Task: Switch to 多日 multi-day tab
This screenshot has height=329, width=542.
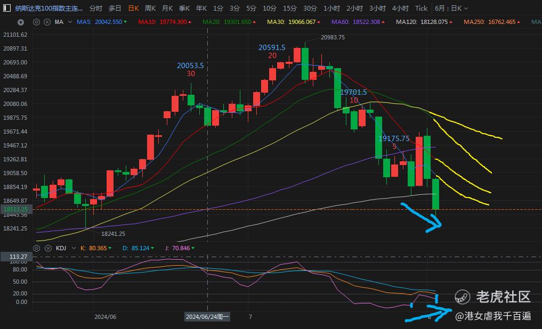Action: [x=115, y=9]
